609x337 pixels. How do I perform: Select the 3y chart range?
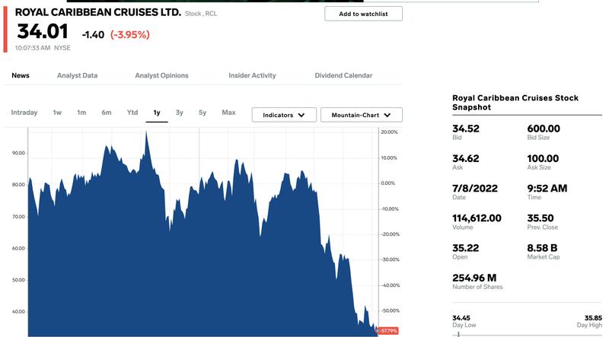click(x=179, y=113)
